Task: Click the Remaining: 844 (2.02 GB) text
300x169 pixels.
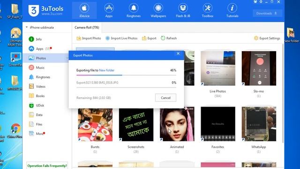Action: click(94, 98)
